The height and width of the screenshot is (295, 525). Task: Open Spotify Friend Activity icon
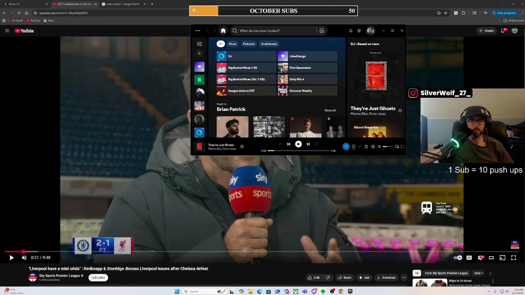pos(359,31)
